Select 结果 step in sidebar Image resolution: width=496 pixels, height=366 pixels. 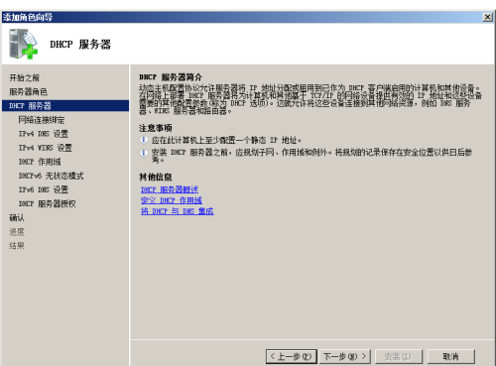(x=17, y=246)
